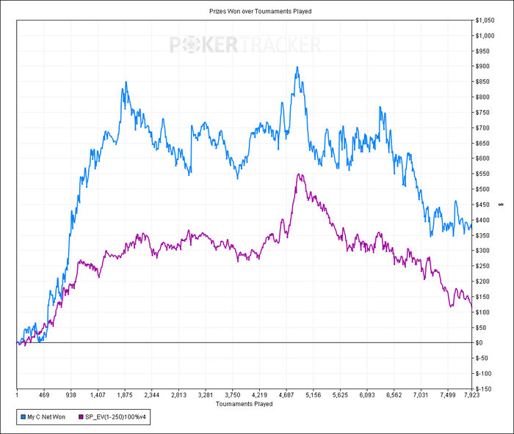Click the $350 y-axis value
This screenshot has height=434, width=514.
coord(482,235)
